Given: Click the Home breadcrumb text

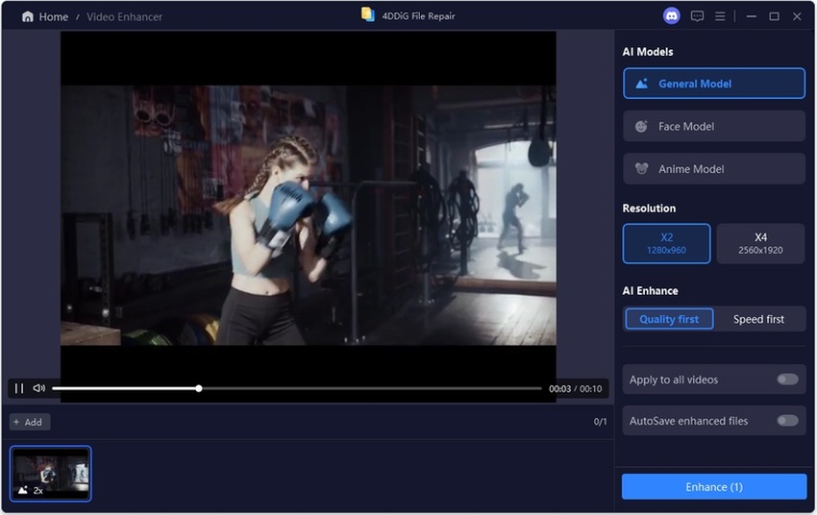Looking at the screenshot, I should [53, 16].
